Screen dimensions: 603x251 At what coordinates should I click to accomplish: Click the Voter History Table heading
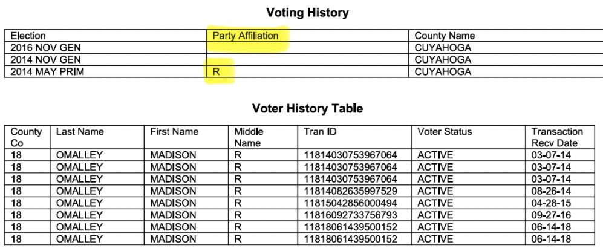[x=307, y=109]
